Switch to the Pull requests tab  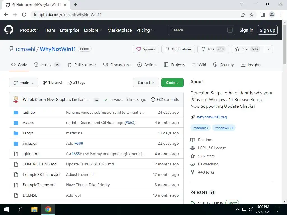[82, 65]
